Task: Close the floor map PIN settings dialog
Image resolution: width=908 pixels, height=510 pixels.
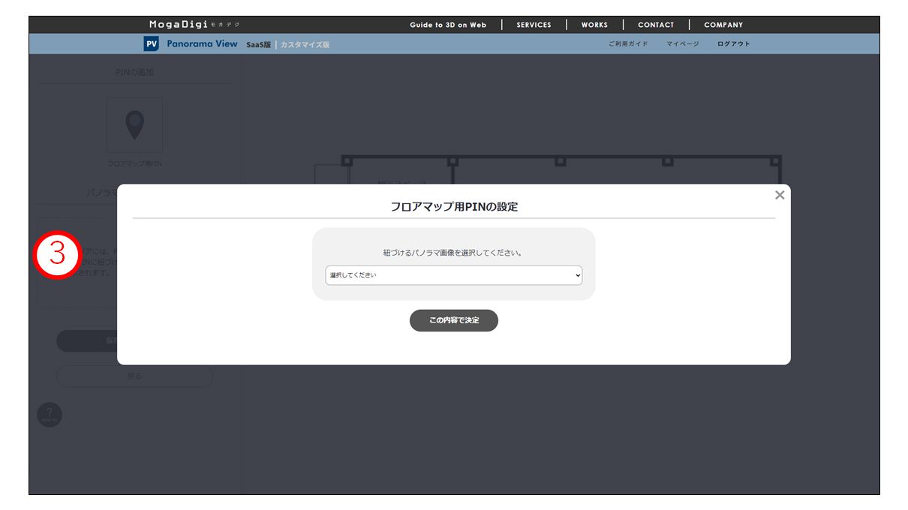Action: [780, 195]
